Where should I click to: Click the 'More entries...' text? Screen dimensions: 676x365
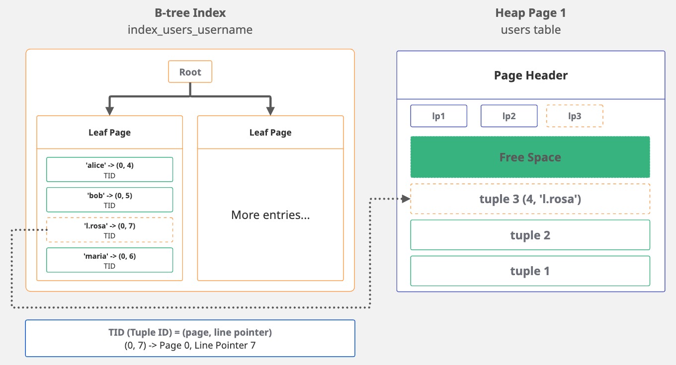pos(270,215)
